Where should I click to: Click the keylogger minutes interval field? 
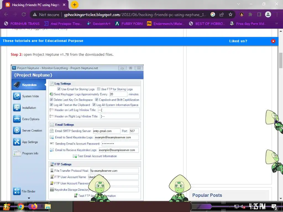click(x=118, y=94)
